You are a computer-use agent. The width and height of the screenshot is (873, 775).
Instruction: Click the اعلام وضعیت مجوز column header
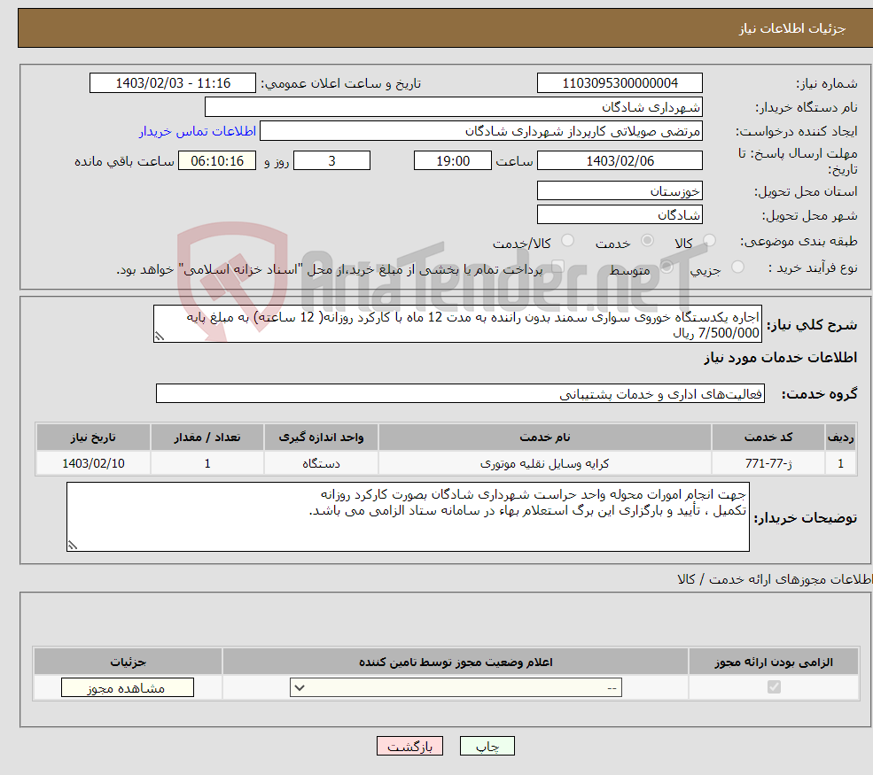(x=456, y=662)
